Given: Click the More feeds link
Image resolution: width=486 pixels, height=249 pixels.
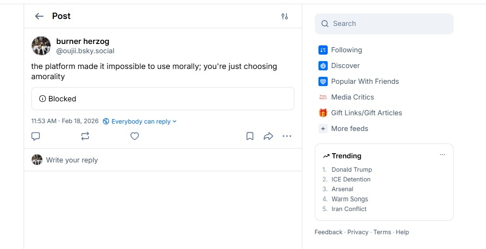Looking at the screenshot, I should click(x=349, y=129).
